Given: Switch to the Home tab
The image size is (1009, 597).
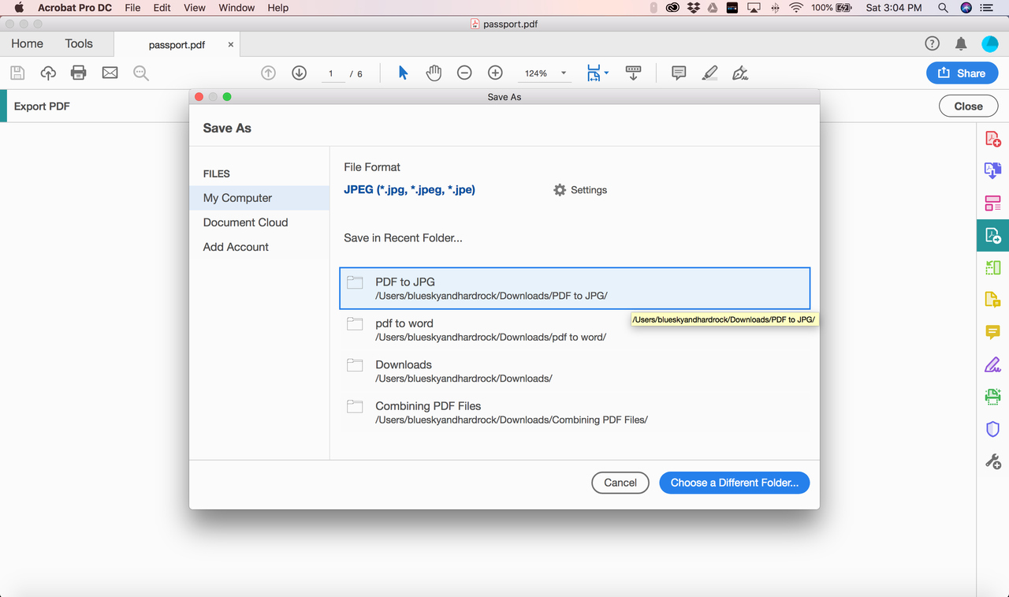Looking at the screenshot, I should pyautogui.click(x=28, y=44).
